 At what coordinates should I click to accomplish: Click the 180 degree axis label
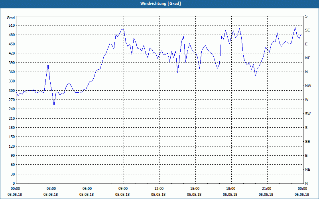pos(12,128)
